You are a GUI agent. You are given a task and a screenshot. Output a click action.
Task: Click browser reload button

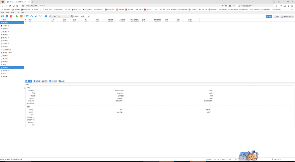click(10, 6)
